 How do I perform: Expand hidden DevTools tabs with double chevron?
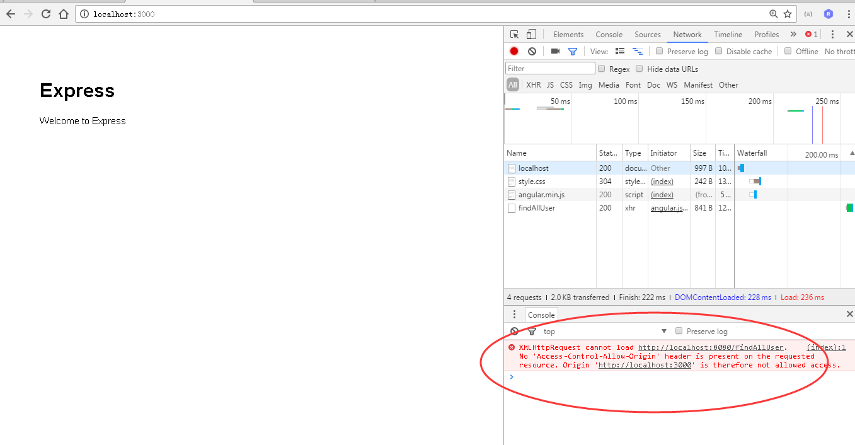[x=793, y=35]
